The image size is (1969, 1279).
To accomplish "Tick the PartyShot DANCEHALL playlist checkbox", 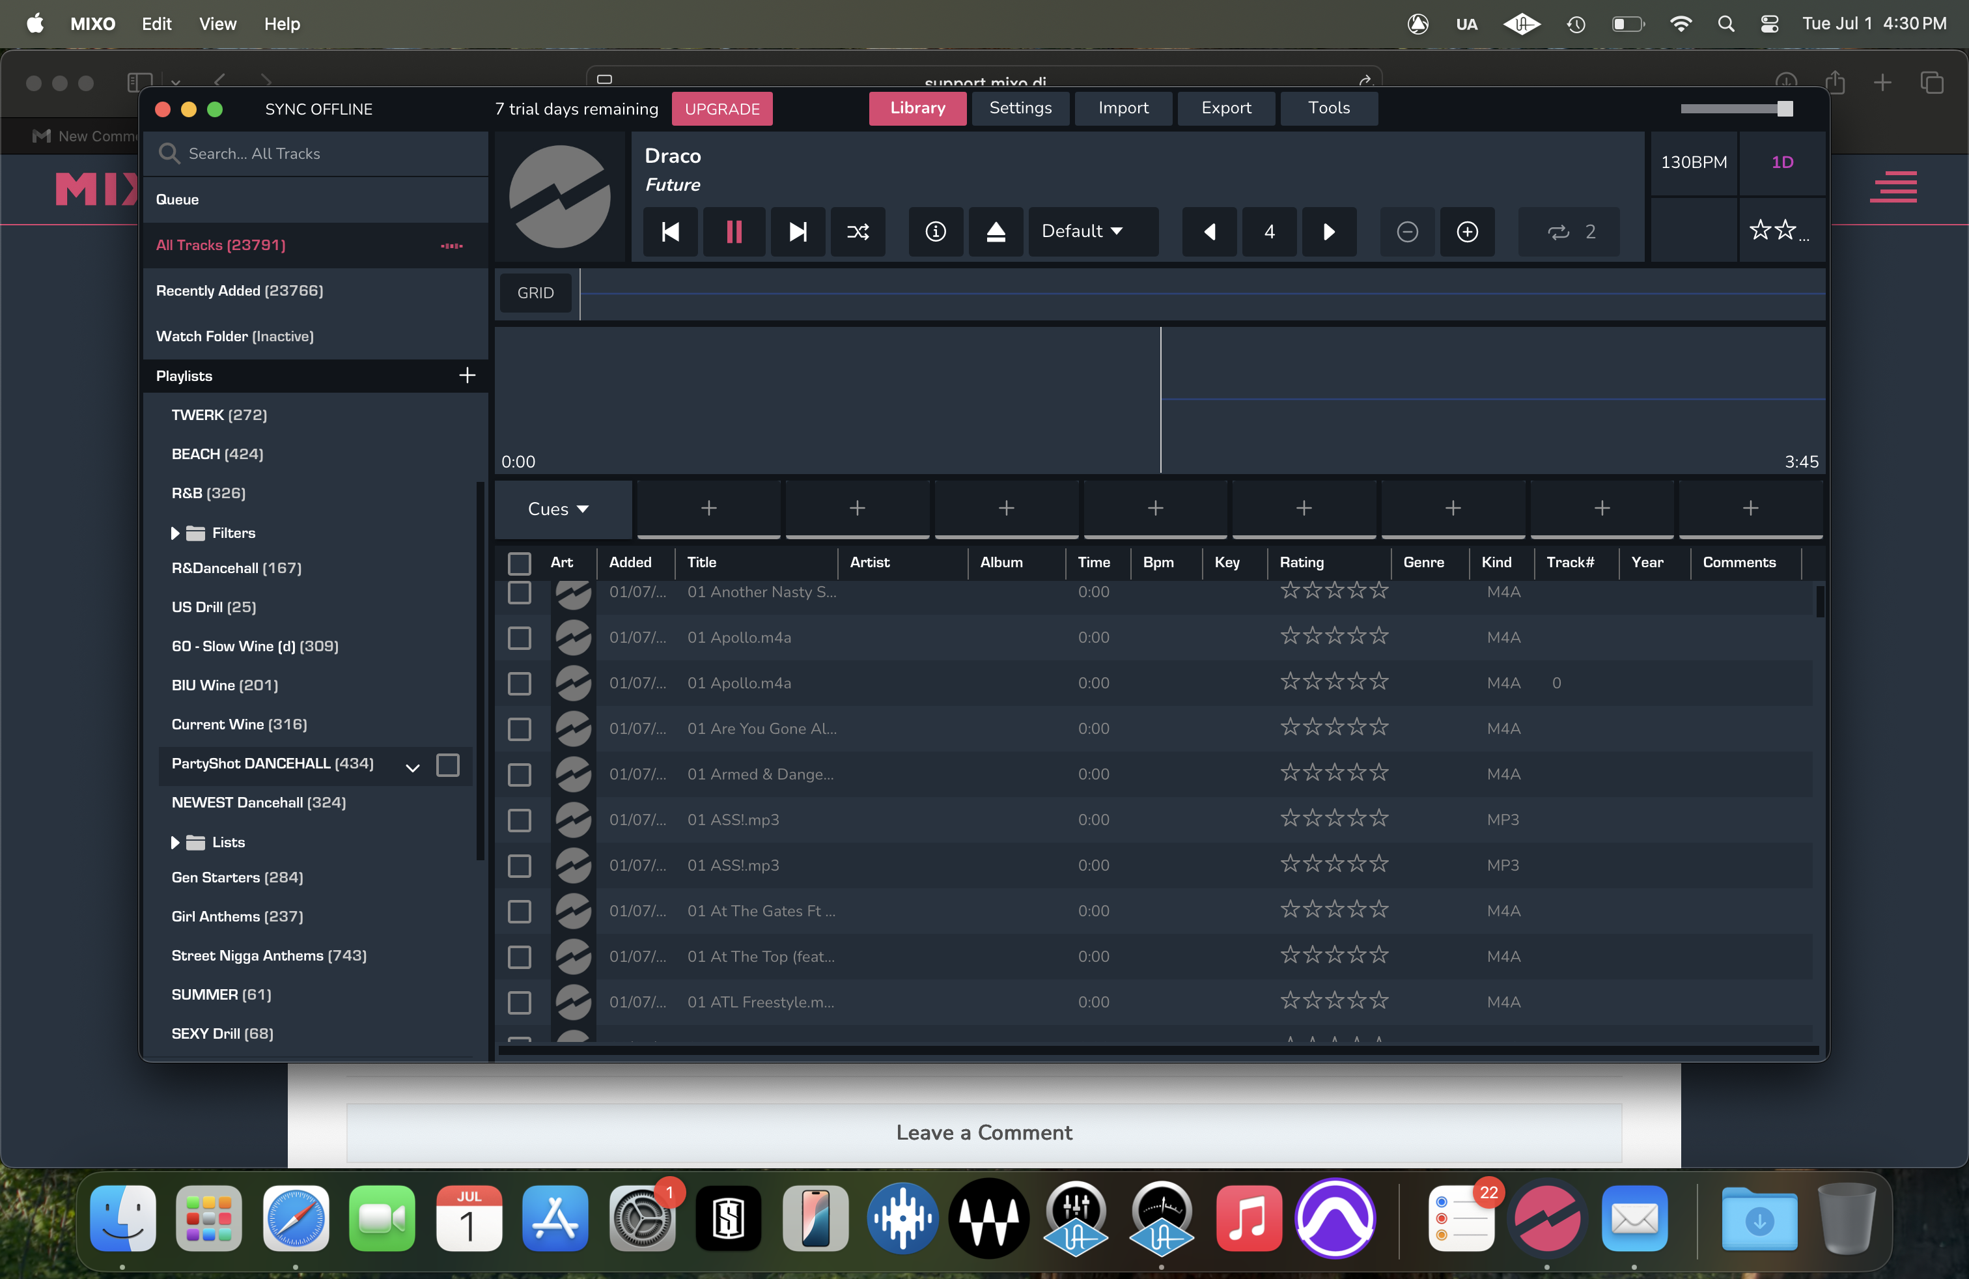I will [447, 765].
